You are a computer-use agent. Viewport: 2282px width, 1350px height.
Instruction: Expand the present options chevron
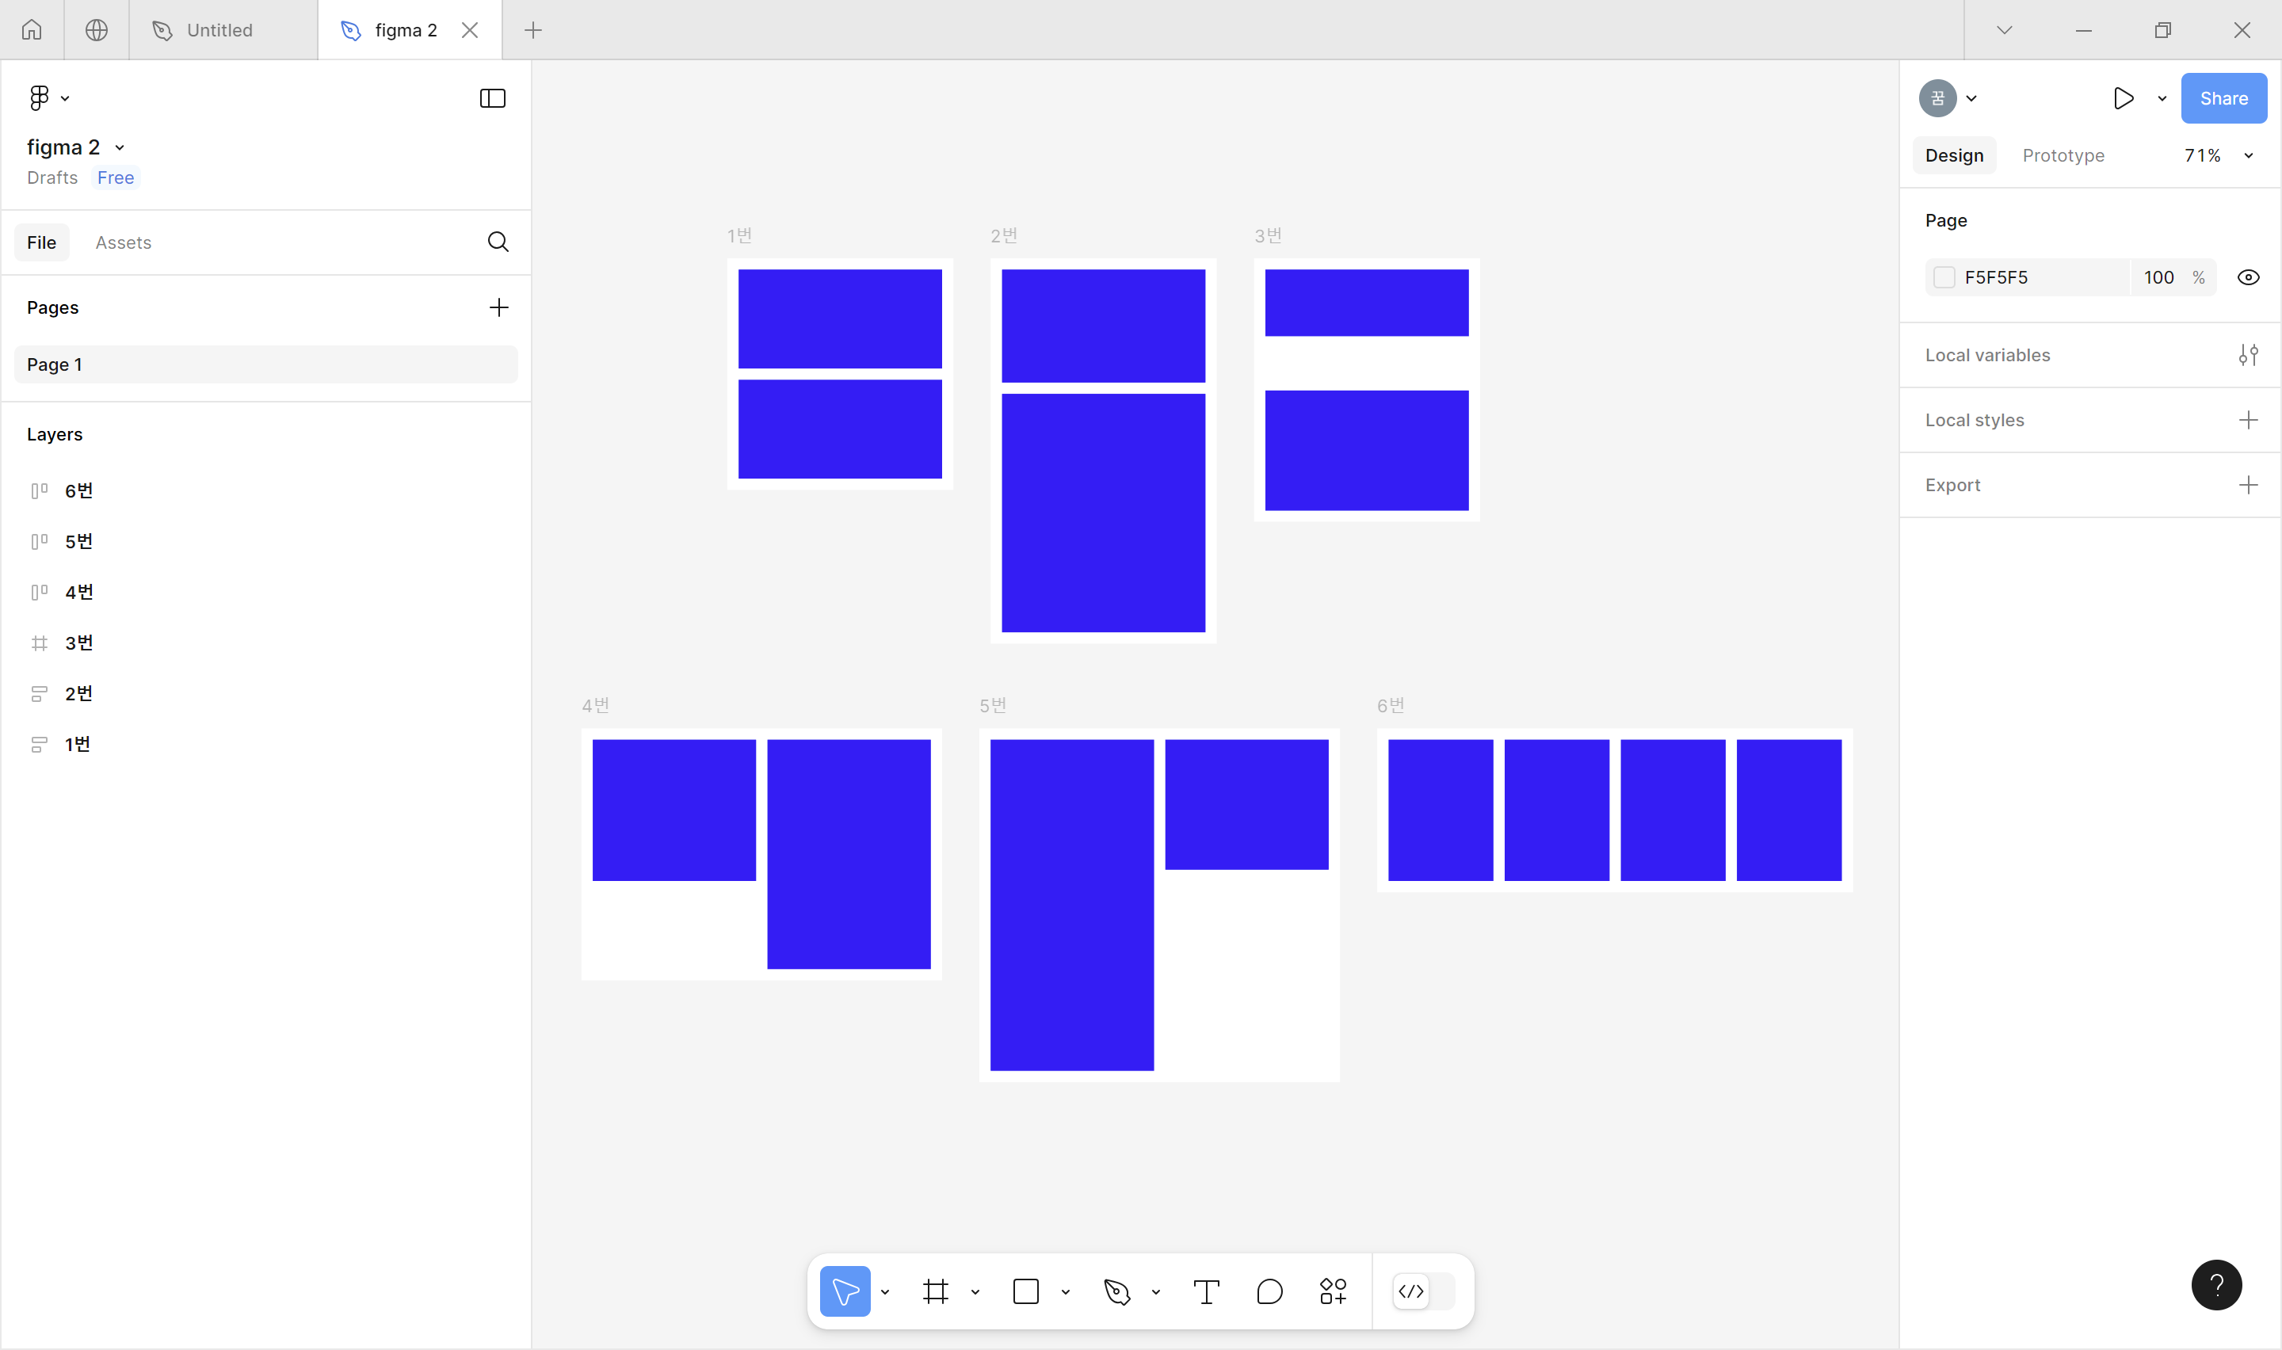[x=2161, y=98]
